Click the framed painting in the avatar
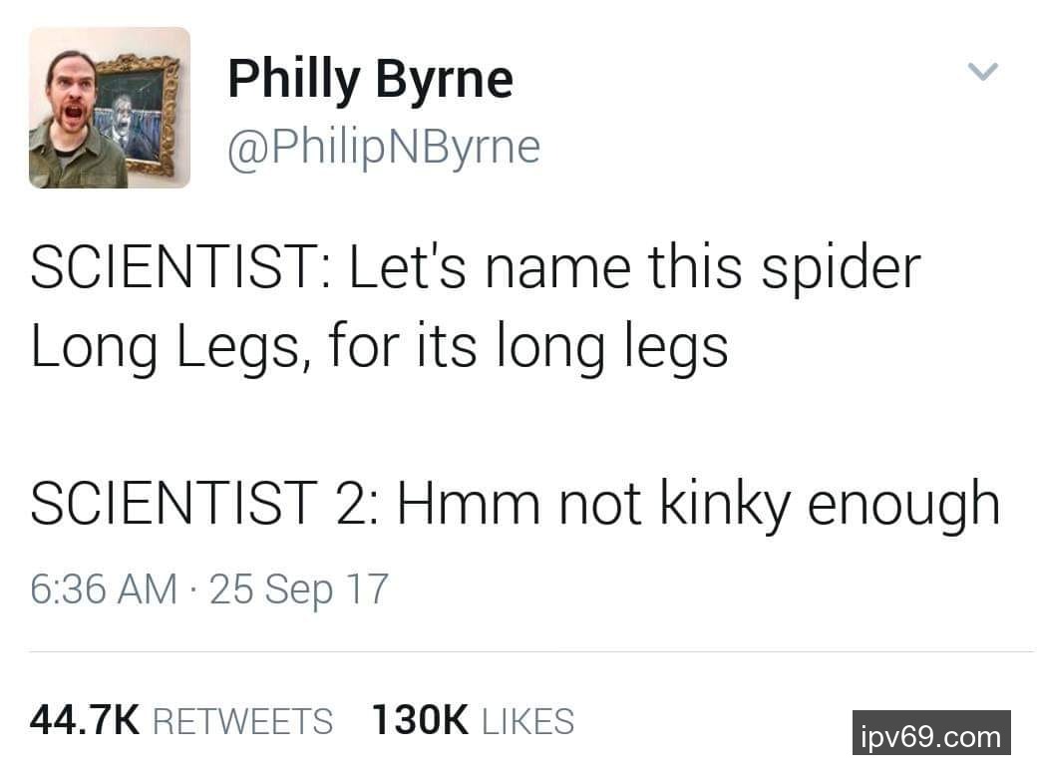The width and height of the screenshot is (1038, 782). click(x=139, y=110)
